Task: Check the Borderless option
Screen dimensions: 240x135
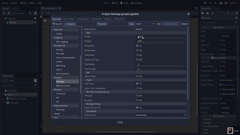Action: click(x=137, y=50)
